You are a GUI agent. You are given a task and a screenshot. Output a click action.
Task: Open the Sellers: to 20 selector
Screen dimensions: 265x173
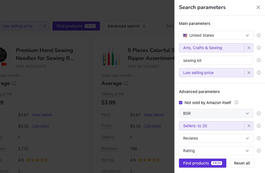point(212,126)
